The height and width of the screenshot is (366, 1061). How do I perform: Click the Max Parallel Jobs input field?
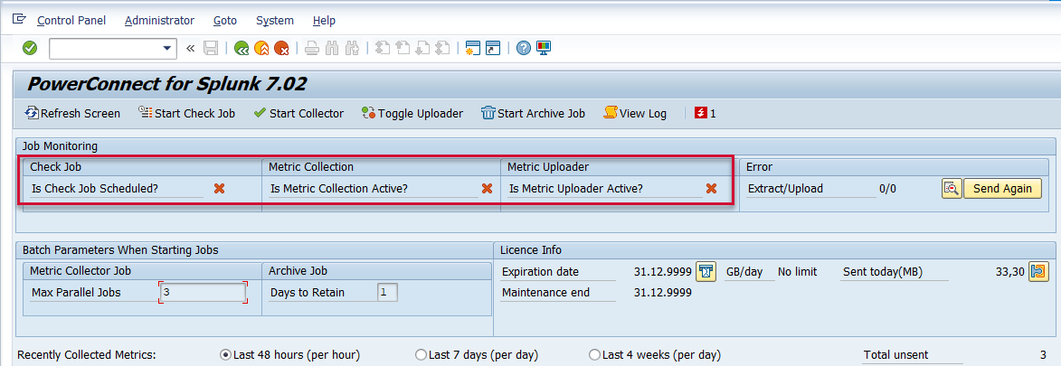pyautogui.click(x=203, y=292)
